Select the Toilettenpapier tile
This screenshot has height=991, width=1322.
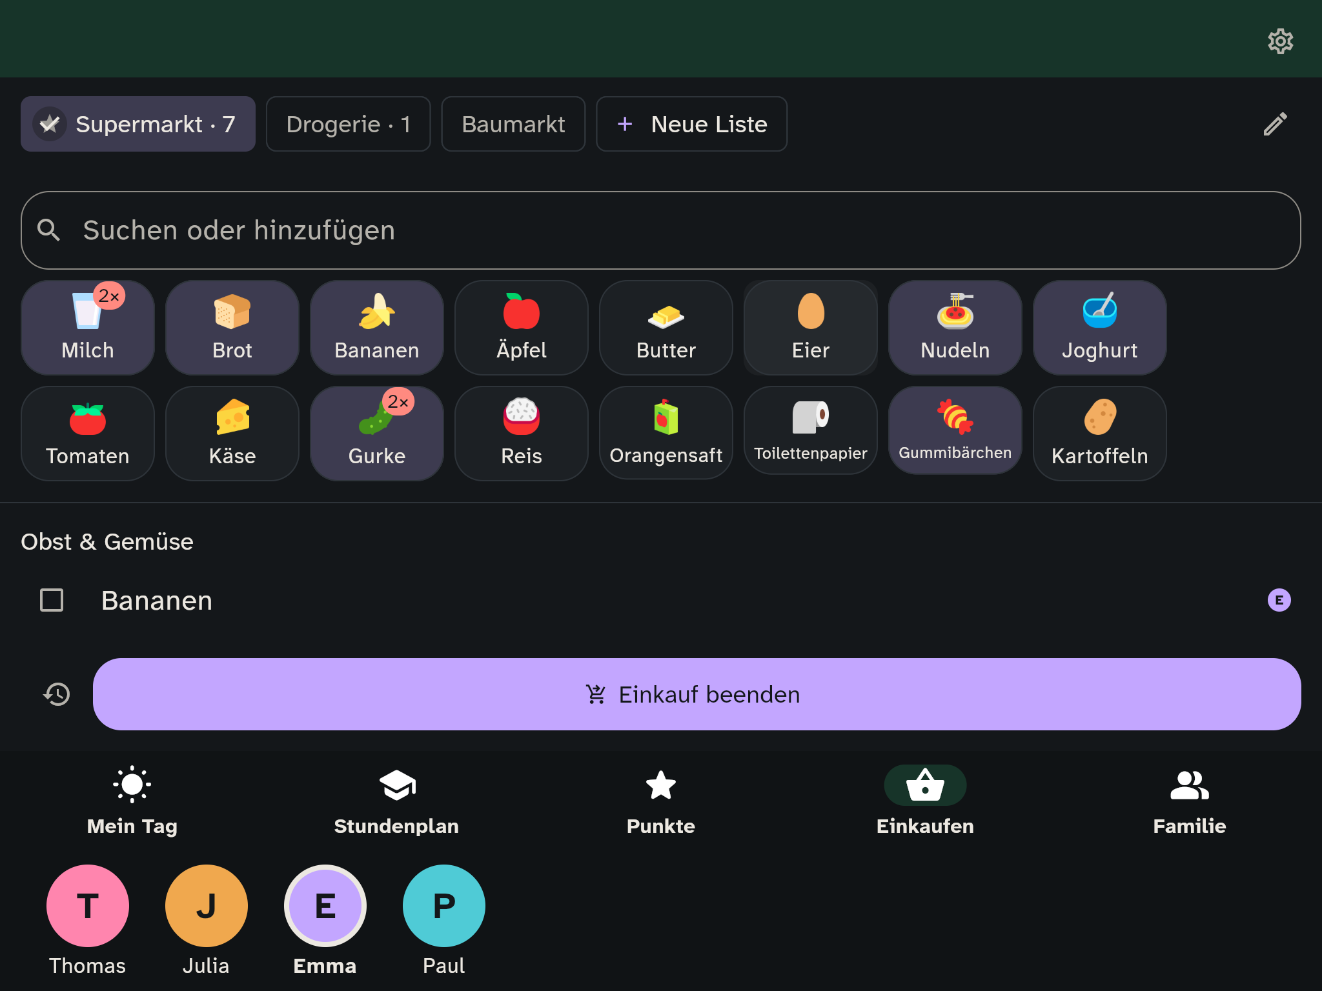[x=811, y=430]
